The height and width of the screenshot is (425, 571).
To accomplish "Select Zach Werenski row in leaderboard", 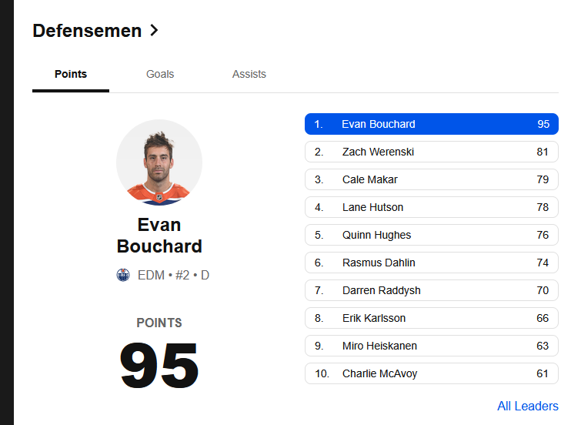I will (432, 152).
